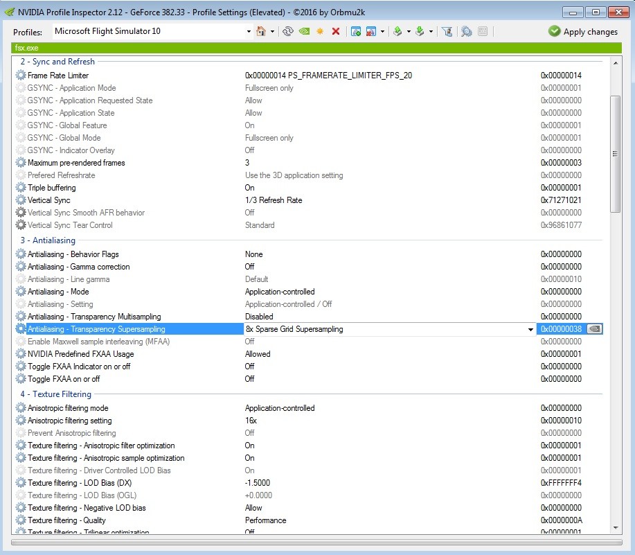This screenshot has width=635, height=555.
Task: Click the 0xFFFFFFF4 hex value
Action: coord(561,483)
